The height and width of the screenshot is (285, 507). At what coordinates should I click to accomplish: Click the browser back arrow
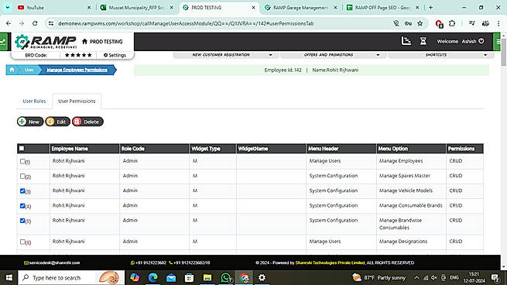point(9,23)
